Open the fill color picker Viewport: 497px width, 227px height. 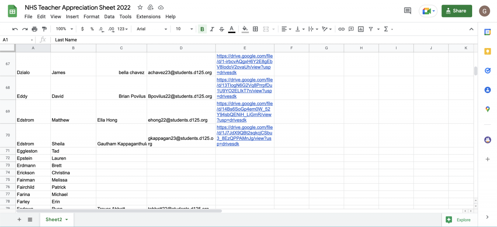[245, 29]
